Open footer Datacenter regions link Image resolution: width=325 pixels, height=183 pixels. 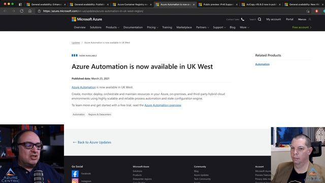point(142,179)
